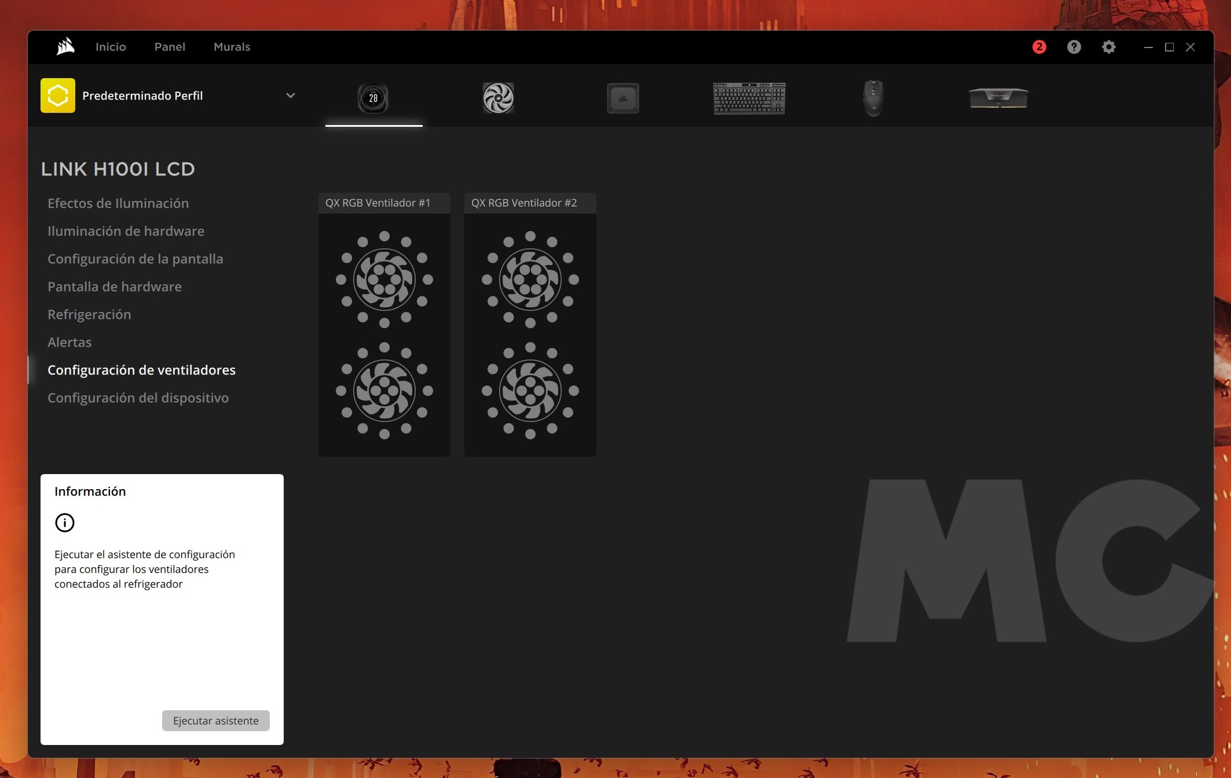Go to the Inicio tab
Viewport: 1231px width, 778px height.
(111, 47)
